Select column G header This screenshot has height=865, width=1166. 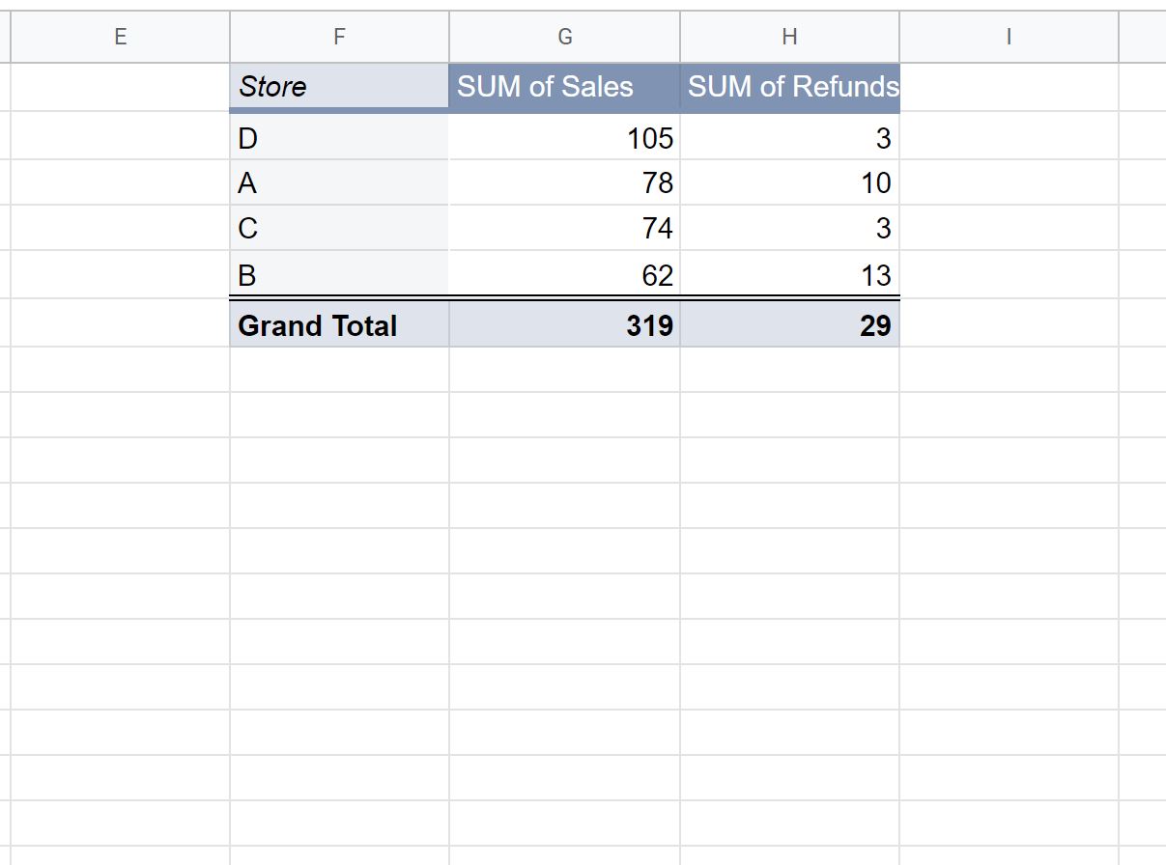click(565, 37)
